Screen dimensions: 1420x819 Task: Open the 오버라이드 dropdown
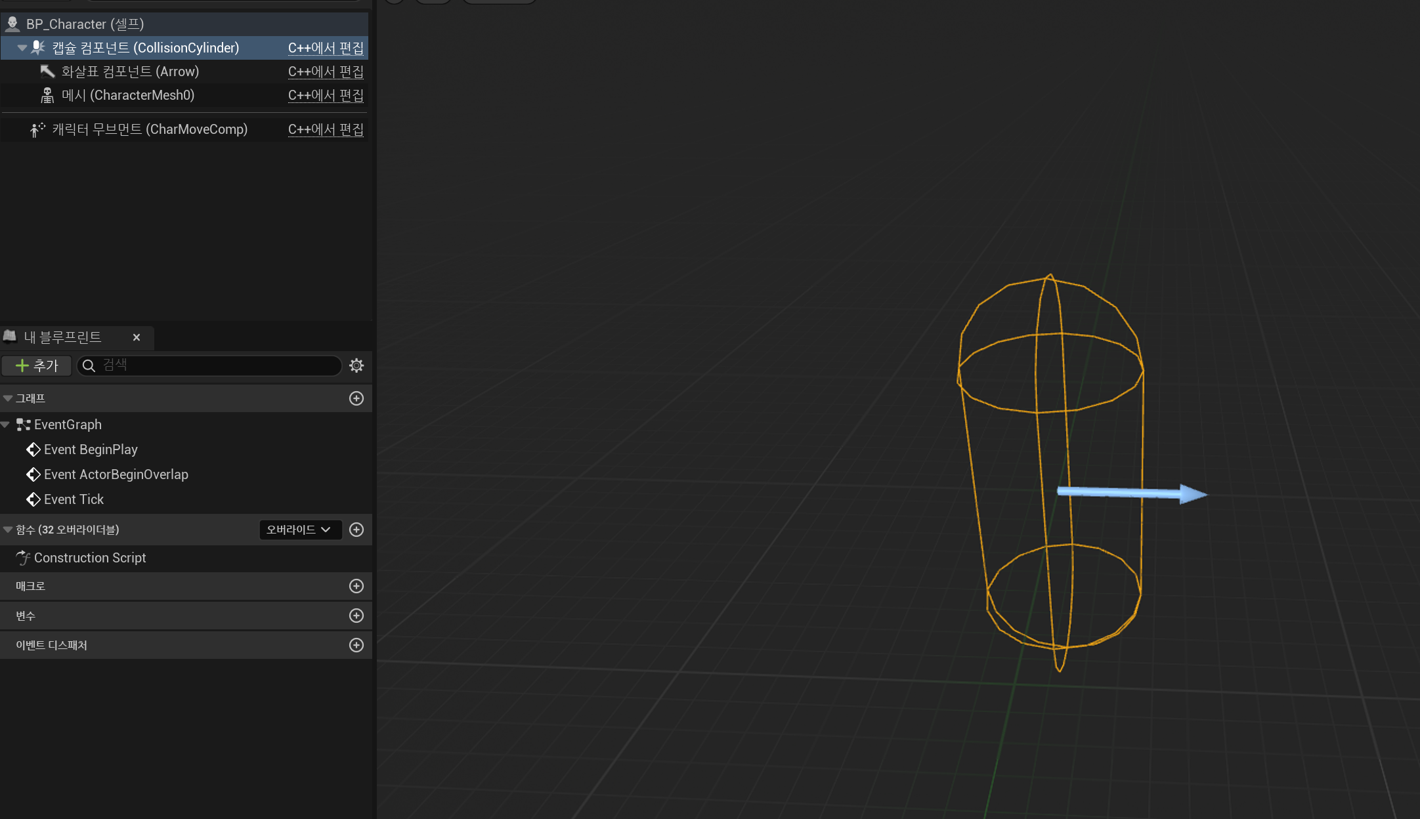coord(300,530)
